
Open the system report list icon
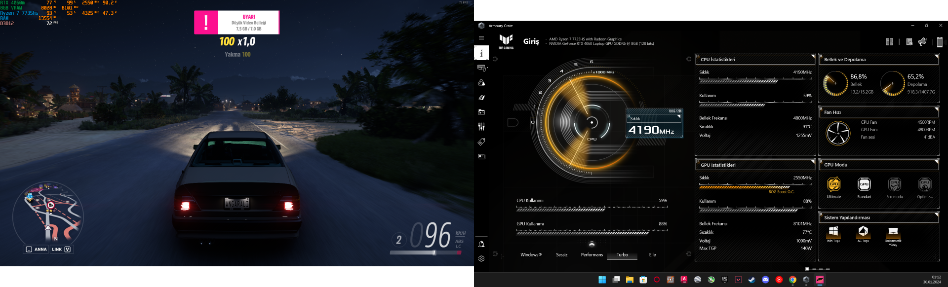(x=909, y=42)
